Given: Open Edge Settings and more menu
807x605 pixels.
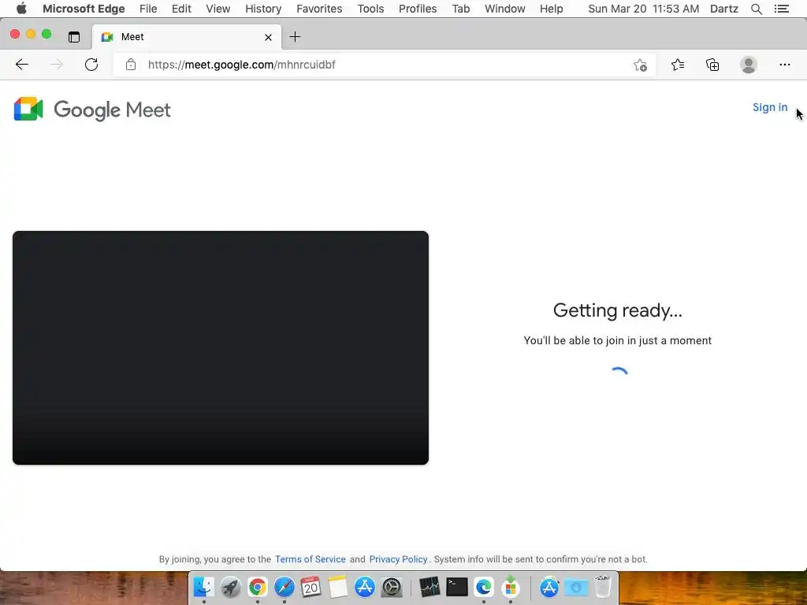Looking at the screenshot, I should [x=784, y=65].
